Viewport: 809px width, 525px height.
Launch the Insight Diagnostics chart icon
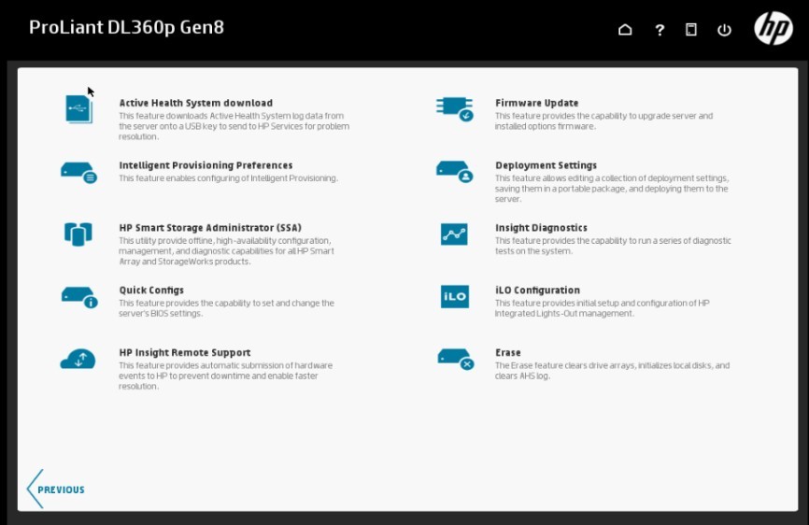click(x=454, y=234)
